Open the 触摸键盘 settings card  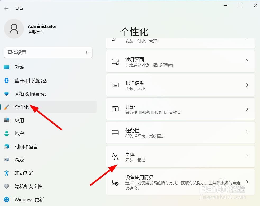[x=180, y=85]
